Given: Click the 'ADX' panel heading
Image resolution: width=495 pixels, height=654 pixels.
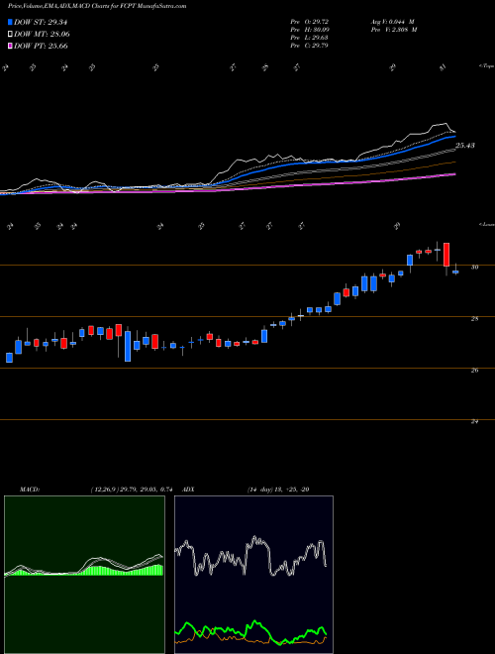Looking at the screenshot, I should click(x=188, y=490).
